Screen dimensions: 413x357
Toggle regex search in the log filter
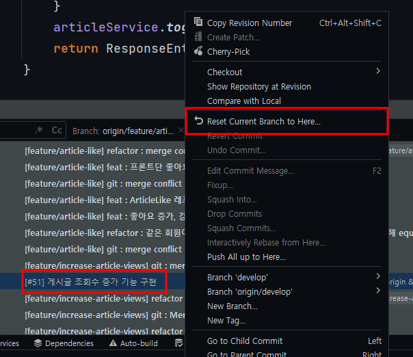pos(39,130)
